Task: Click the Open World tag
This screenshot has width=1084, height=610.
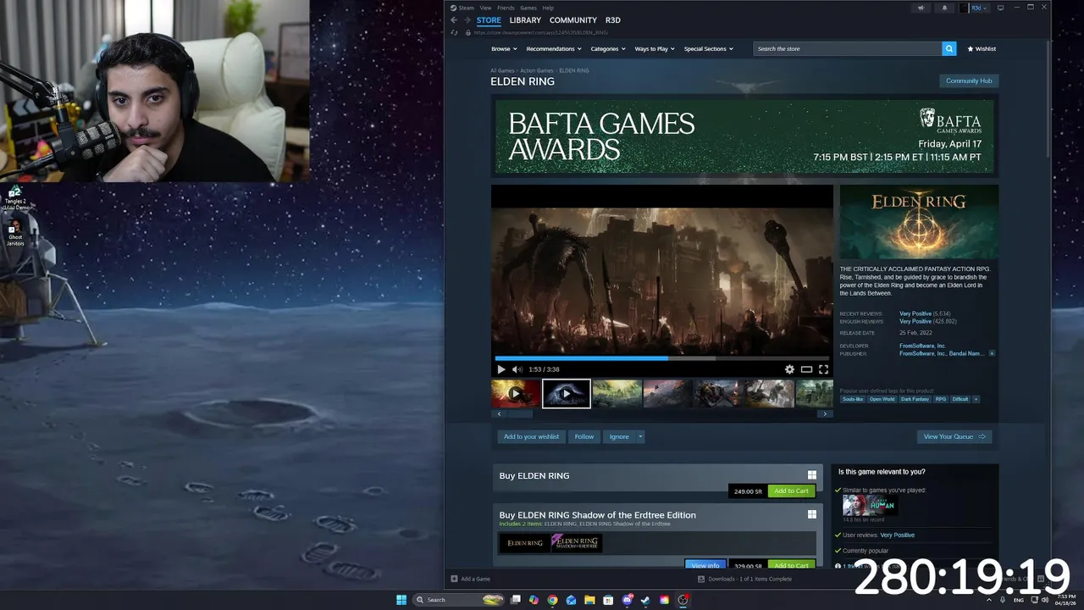Action: click(882, 399)
